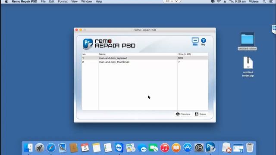
Task: Click the size value 959
Action: 180,58
